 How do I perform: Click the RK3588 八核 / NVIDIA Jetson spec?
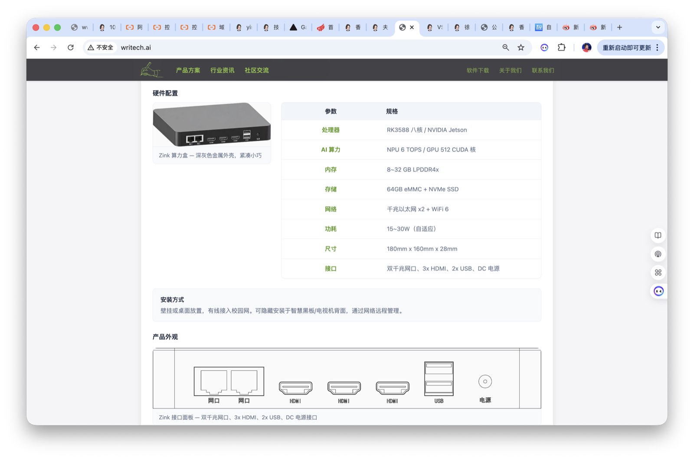(x=427, y=130)
